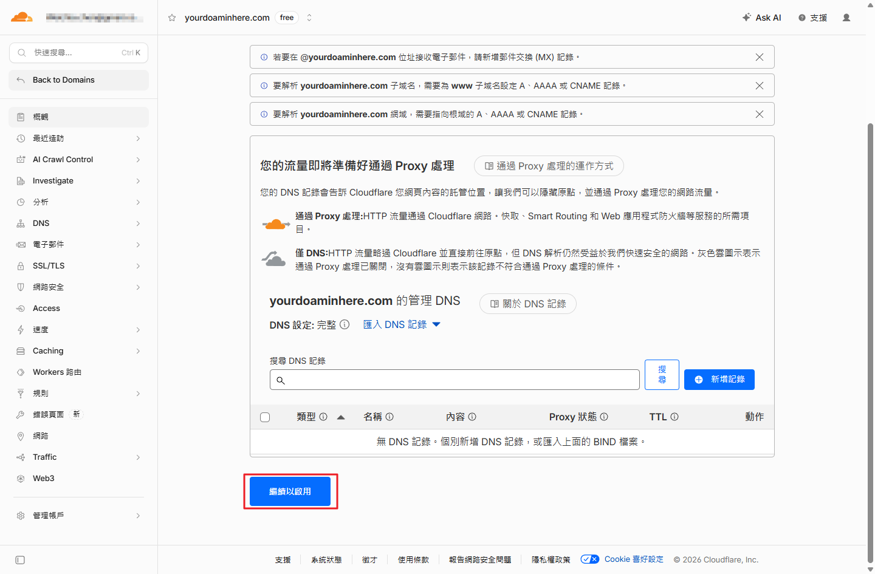Click the 內容 column info icon
Image resolution: width=875 pixels, height=574 pixels.
point(472,417)
